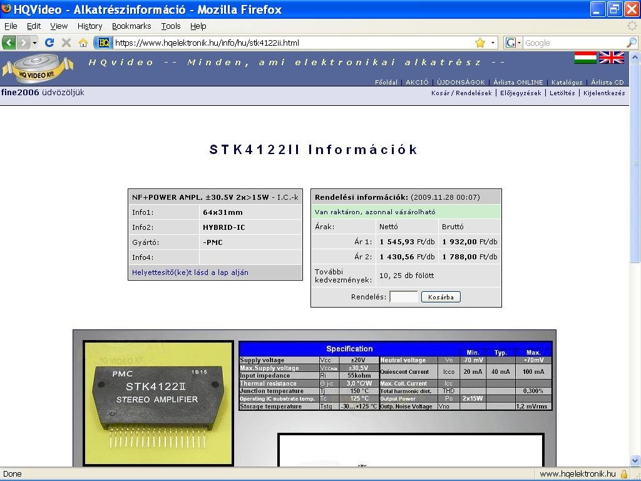Click the URL address field

tap(292, 43)
